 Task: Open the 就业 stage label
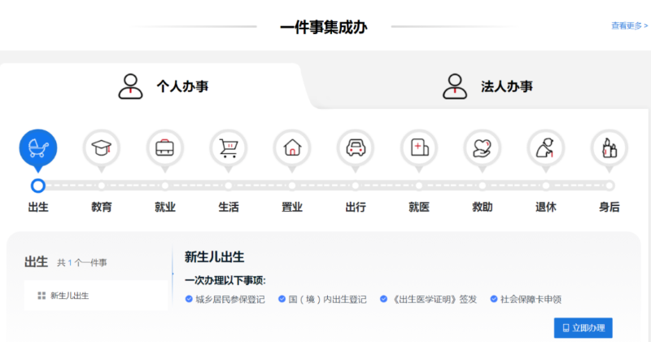coord(165,207)
